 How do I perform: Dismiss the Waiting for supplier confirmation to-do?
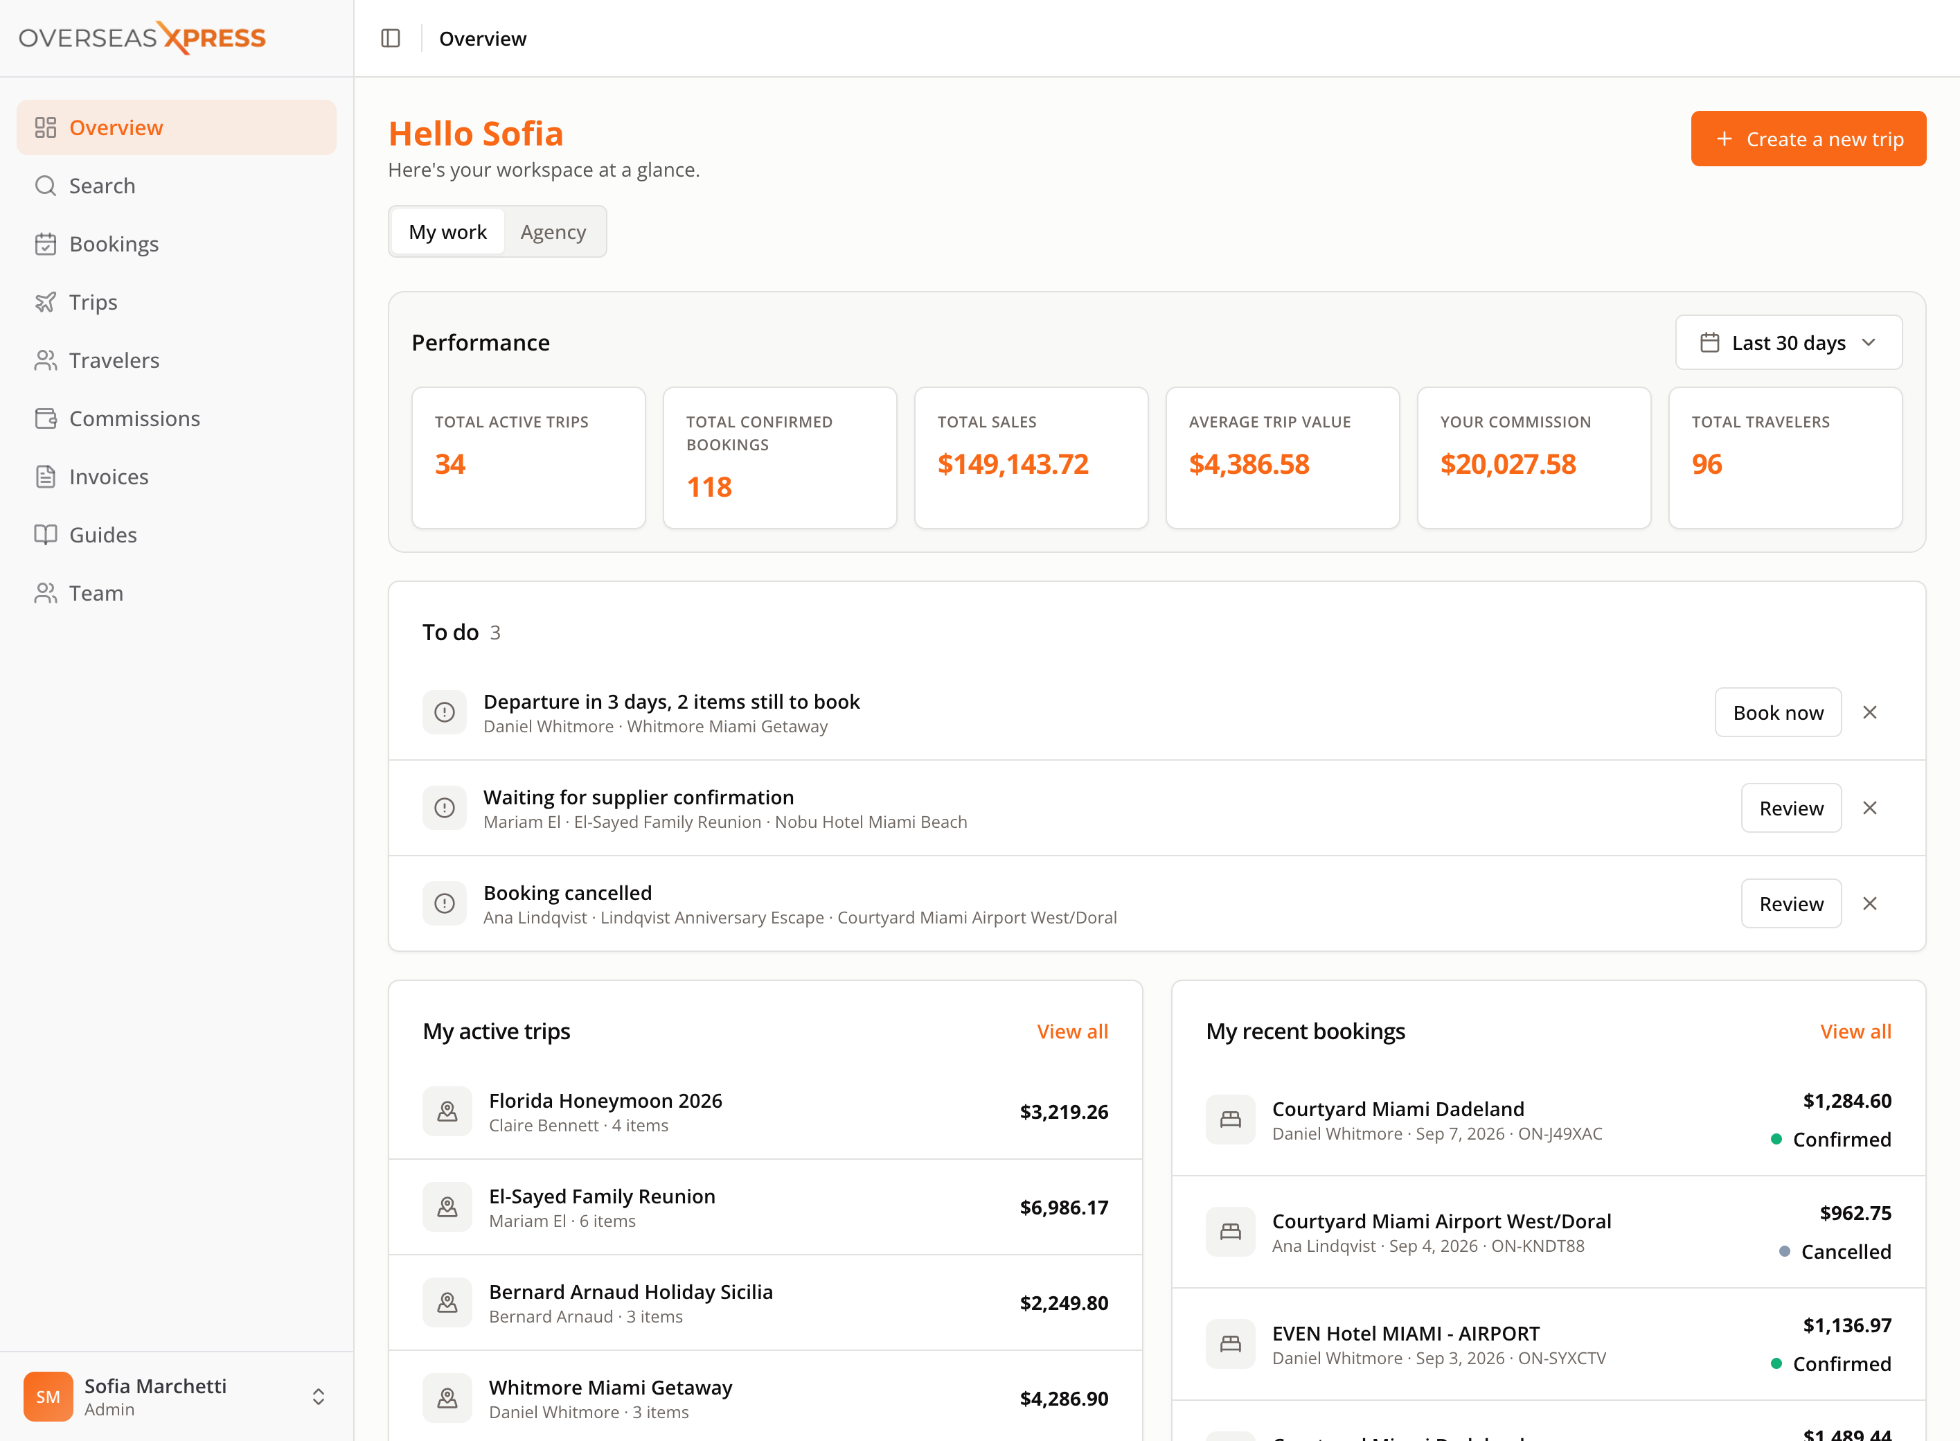pyautogui.click(x=1869, y=808)
